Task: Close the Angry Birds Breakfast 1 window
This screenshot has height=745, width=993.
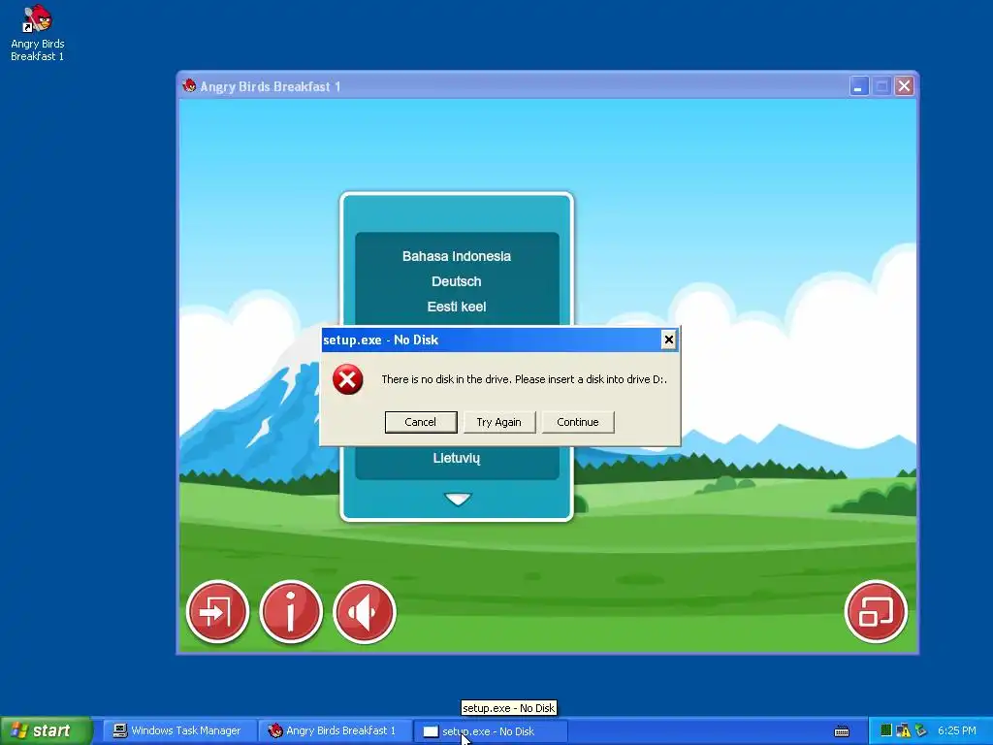Action: coord(905,86)
